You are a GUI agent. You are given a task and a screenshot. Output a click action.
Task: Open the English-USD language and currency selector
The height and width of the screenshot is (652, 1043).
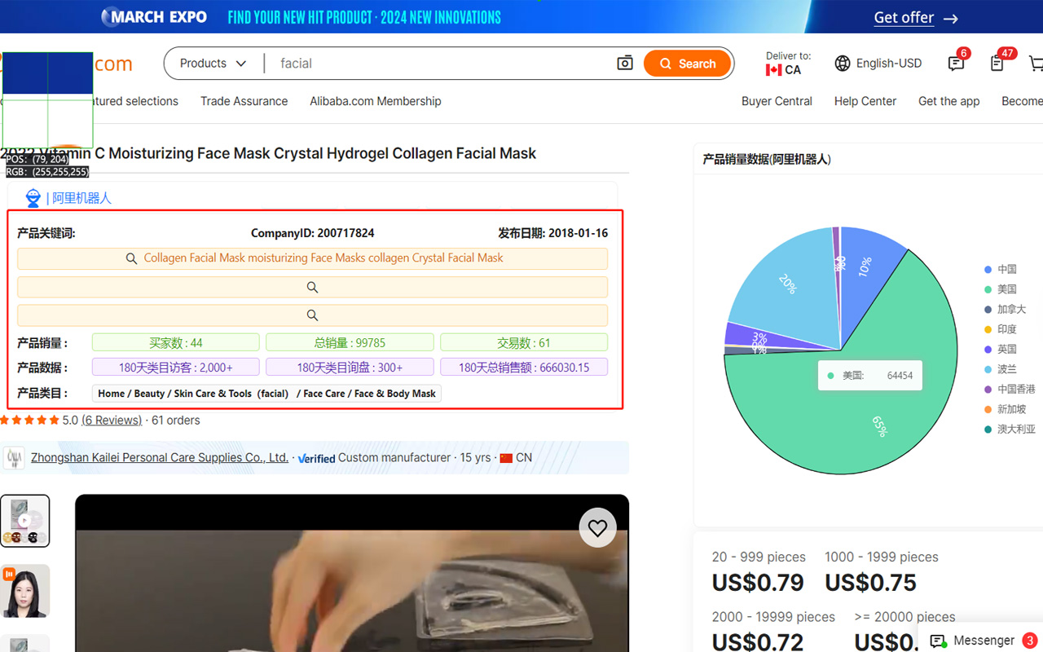pyautogui.click(x=878, y=64)
